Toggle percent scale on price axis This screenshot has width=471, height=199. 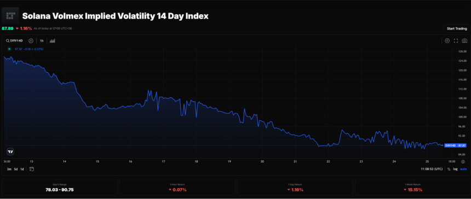click(449, 169)
